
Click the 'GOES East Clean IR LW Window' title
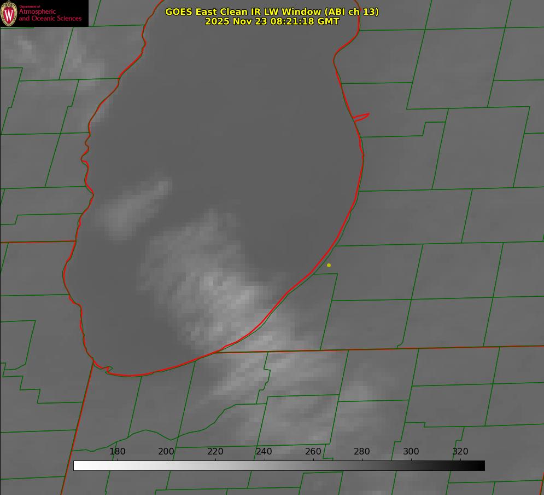(272, 11)
